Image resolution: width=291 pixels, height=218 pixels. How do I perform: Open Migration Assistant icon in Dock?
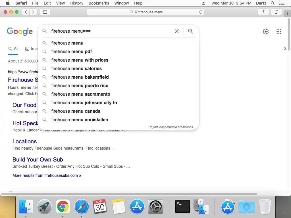[x=201, y=206]
